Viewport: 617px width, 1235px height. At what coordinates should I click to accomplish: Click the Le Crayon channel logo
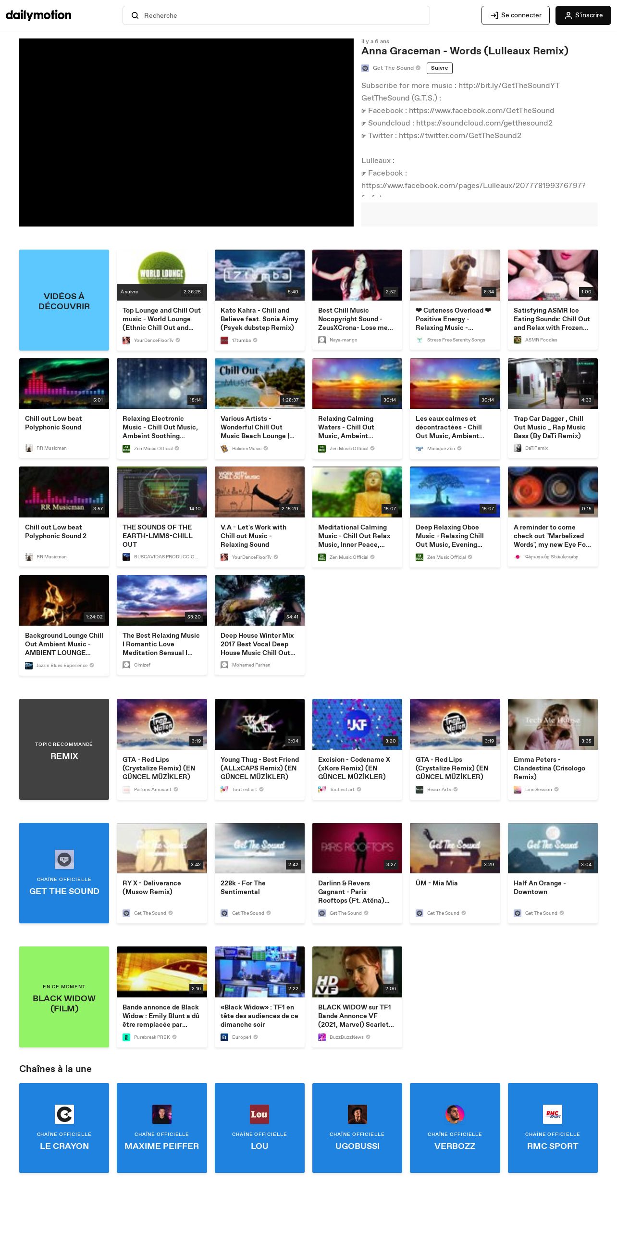(64, 1114)
